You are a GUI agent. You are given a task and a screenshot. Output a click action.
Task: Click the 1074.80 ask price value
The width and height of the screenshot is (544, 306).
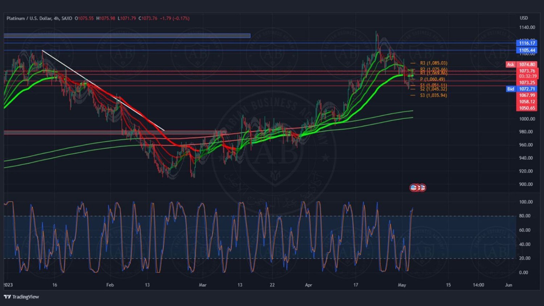pyautogui.click(x=527, y=65)
